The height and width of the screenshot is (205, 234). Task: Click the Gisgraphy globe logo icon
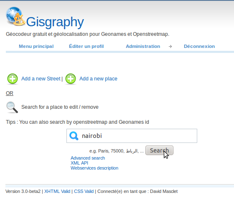(x=15, y=16)
